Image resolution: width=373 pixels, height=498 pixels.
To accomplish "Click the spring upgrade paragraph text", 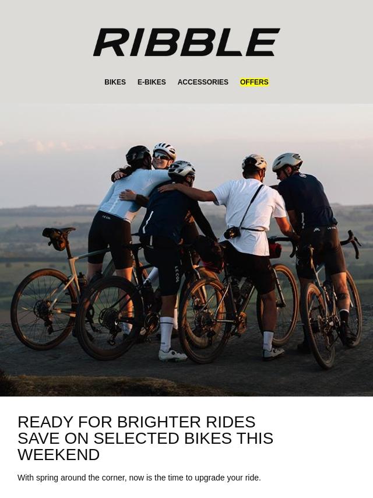I will coord(139,478).
